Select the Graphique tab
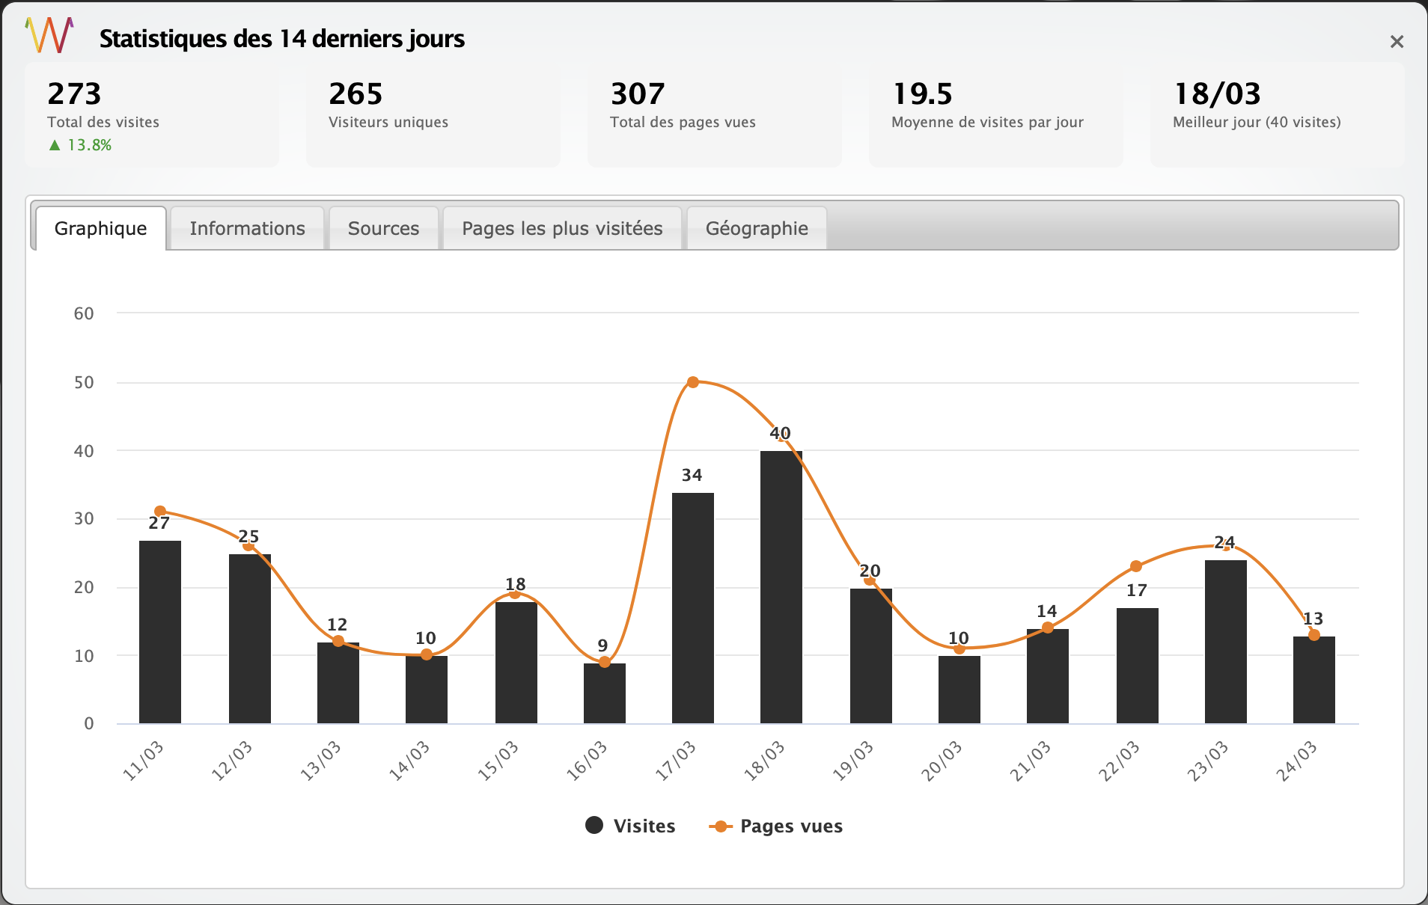Image resolution: width=1428 pixels, height=905 pixels. pos(100,228)
